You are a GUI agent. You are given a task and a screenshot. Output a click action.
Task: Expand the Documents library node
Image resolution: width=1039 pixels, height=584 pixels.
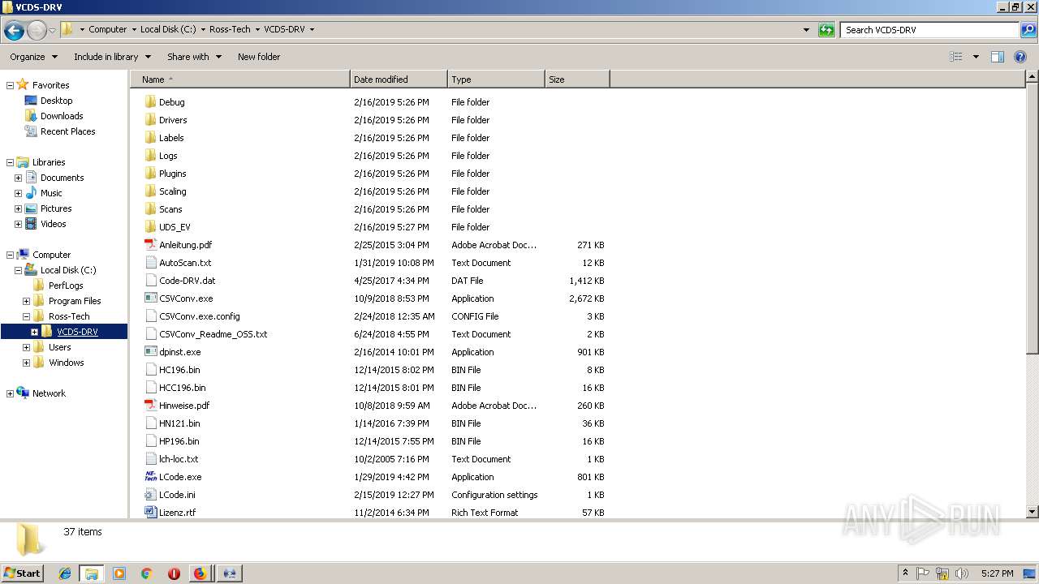pyautogui.click(x=18, y=178)
